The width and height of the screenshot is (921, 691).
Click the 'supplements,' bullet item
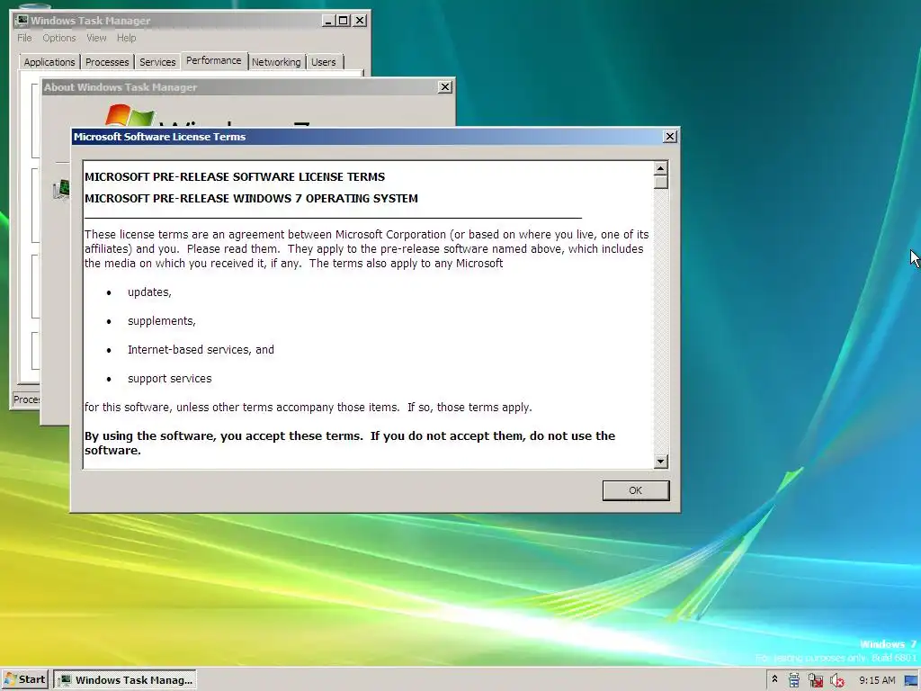(162, 321)
